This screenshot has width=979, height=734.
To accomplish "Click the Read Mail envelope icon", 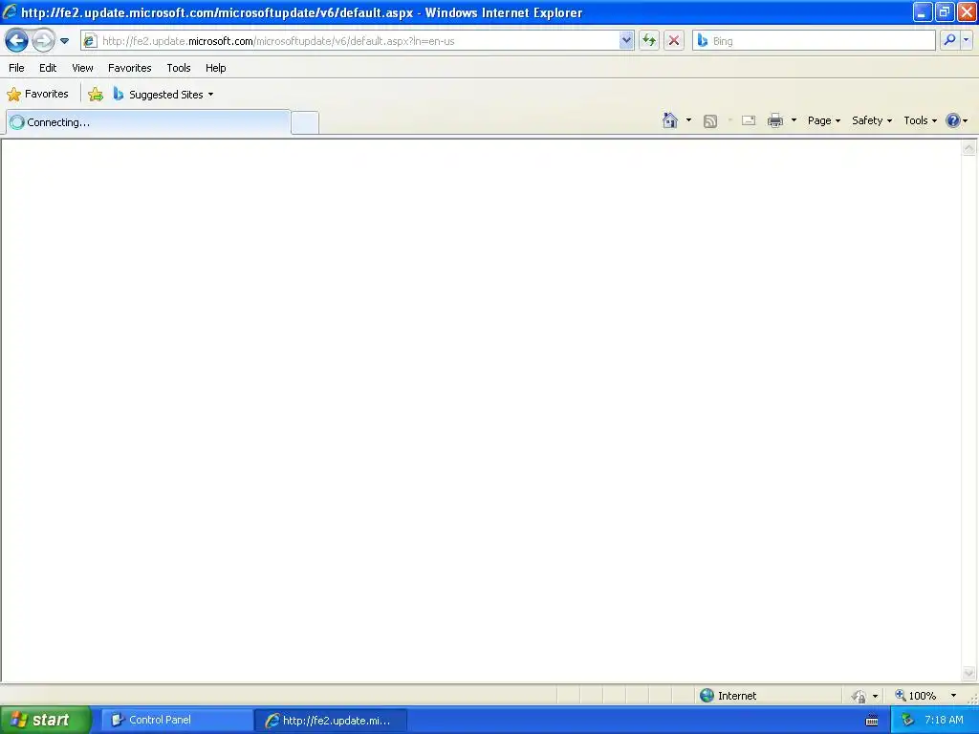I will (749, 120).
